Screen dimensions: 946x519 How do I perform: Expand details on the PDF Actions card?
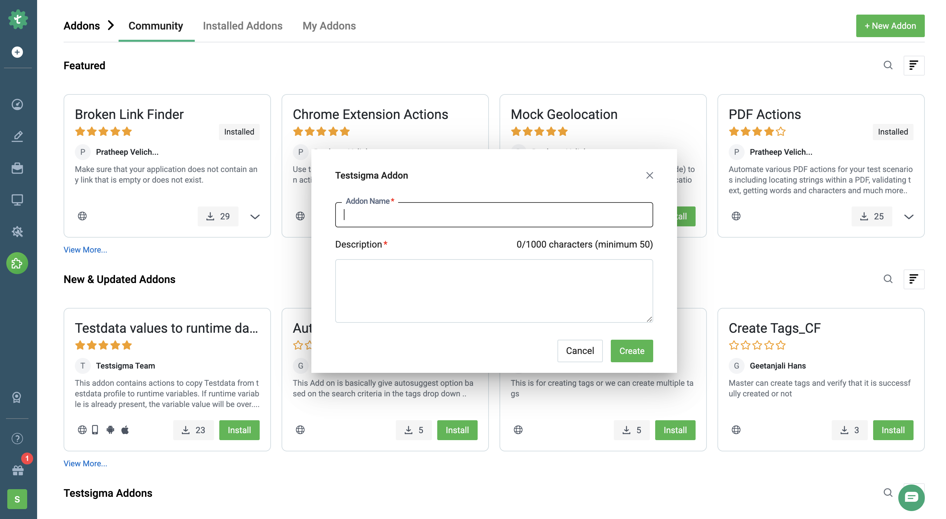909,216
